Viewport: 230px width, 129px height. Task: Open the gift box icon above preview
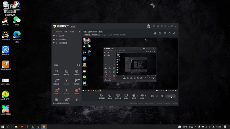pyautogui.click(x=155, y=34)
